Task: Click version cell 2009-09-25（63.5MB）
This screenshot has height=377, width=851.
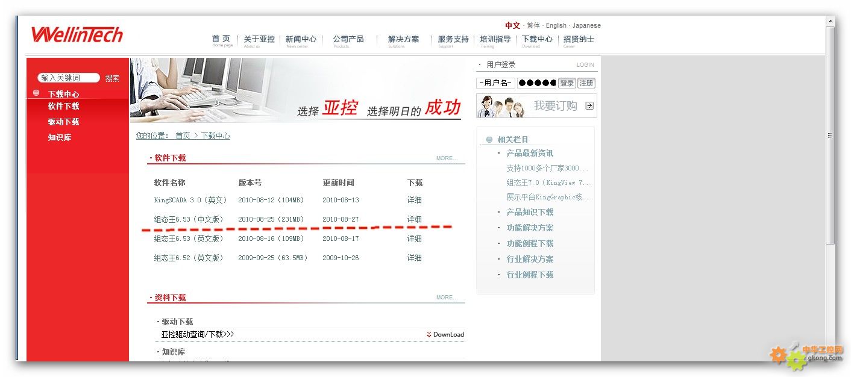Action: pos(273,258)
